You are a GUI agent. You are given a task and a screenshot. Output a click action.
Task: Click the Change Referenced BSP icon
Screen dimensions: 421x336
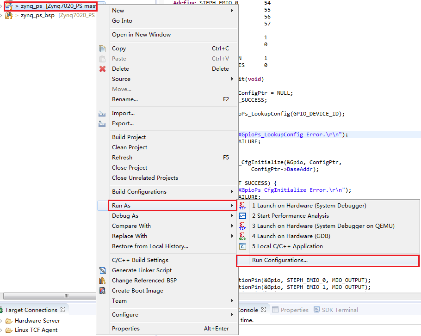[102, 280]
